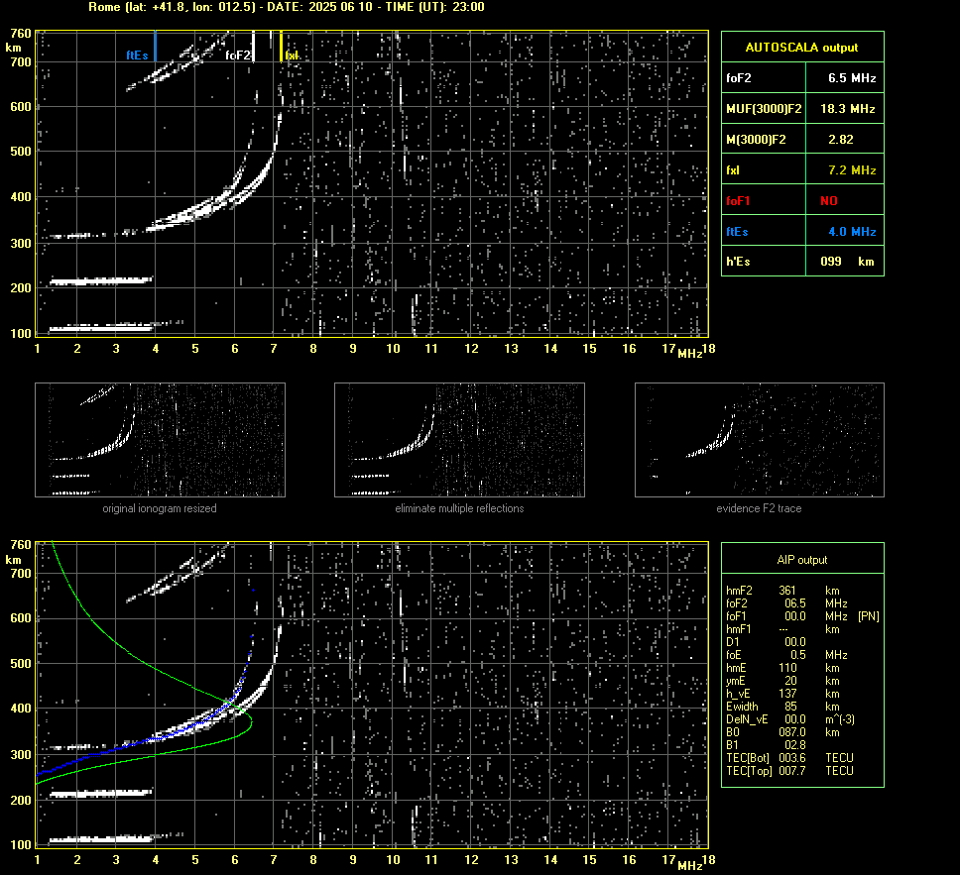Image resolution: width=960 pixels, height=875 pixels.
Task: Click the M(3000)F2 value '2.82'
Action: point(841,140)
